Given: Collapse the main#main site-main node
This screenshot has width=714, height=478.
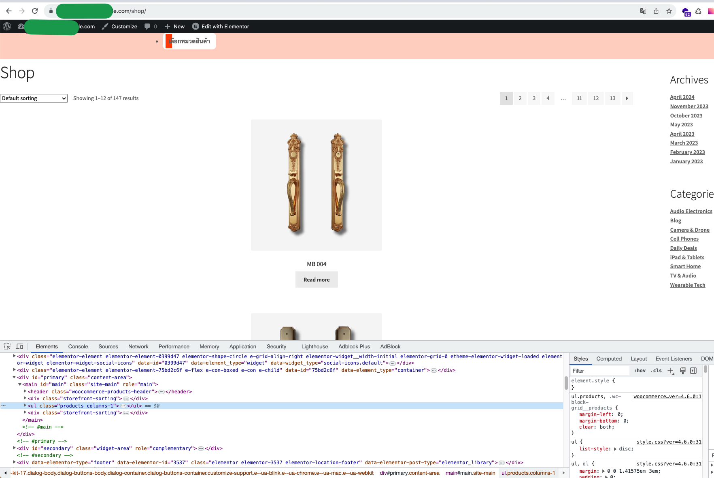Looking at the screenshot, I should tap(19, 384).
